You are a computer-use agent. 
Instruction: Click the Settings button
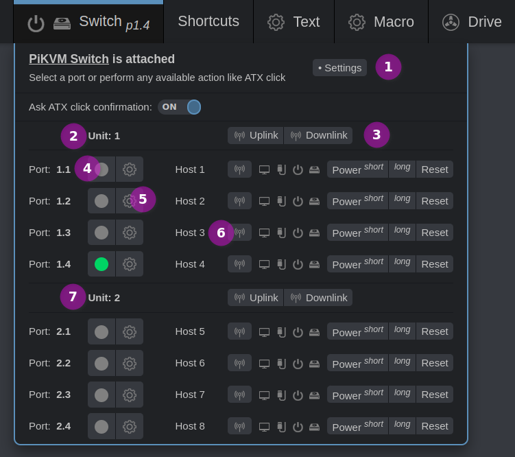pyautogui.click(x=339, y=67)
